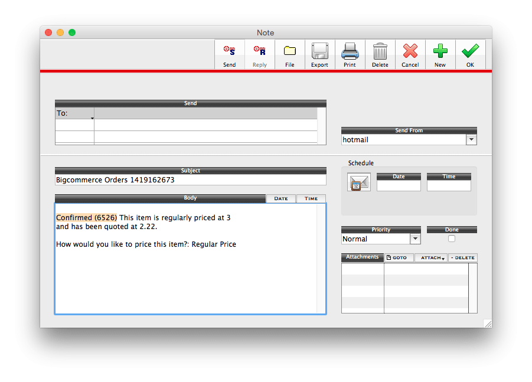532x382 pixels.
Task: Open the File folder icon
Action: click(x=290, y=51)
